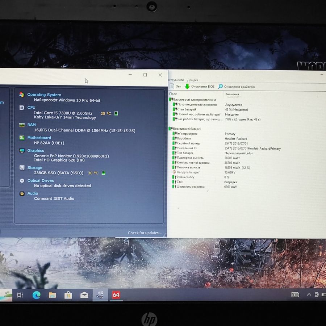Click the Check for updates link
The height and width of the screenshot is (326, 326).
(x=145, y=233)
